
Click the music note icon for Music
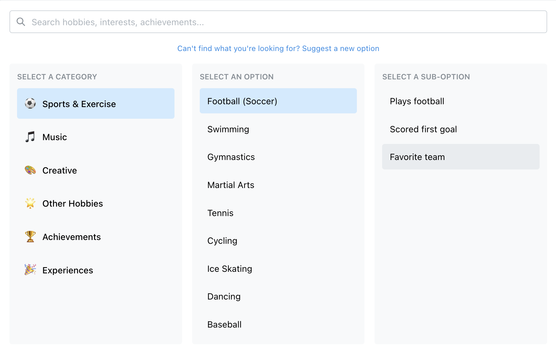point(30,137)
